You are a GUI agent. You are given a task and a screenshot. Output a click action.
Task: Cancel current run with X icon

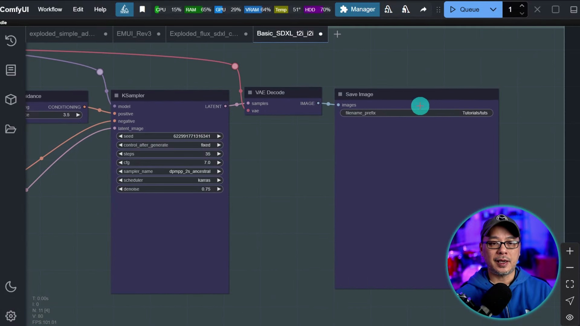[537, 9]
